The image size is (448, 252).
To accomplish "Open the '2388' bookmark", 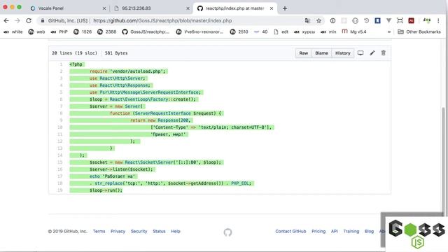I will 106,31.
